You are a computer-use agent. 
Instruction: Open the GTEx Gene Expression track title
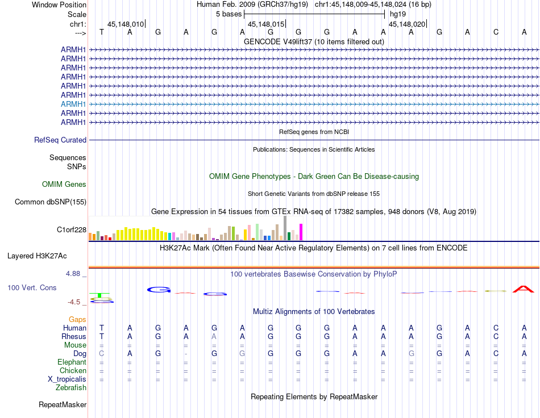(x=314, y=212)
